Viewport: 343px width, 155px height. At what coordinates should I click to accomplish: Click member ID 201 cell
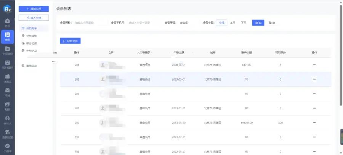(77, 108)
